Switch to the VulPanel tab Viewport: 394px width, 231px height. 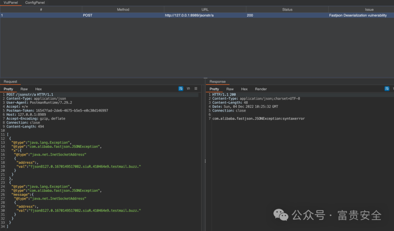(11, 3)
